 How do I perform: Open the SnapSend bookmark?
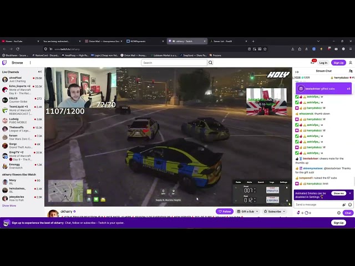pyautogui.click(x=193, y=55)
